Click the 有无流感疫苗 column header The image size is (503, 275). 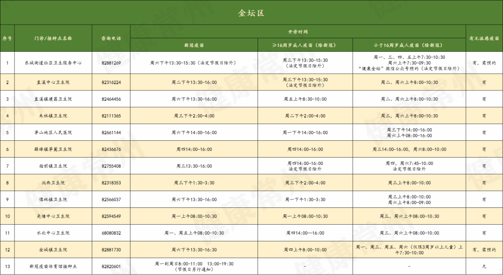click(484, 38)
